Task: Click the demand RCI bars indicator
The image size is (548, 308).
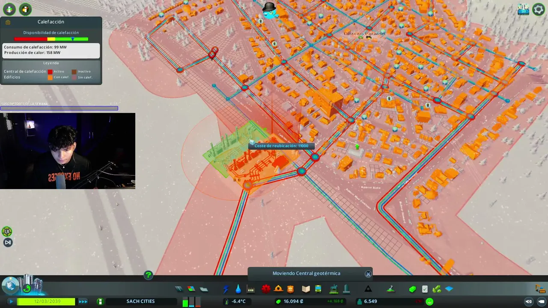Action: click(191, 302)
